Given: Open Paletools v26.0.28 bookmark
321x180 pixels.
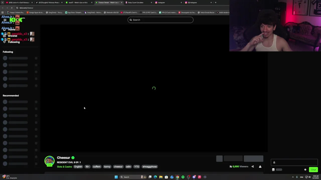Looking at the screenshot, I should coord(111,12).
